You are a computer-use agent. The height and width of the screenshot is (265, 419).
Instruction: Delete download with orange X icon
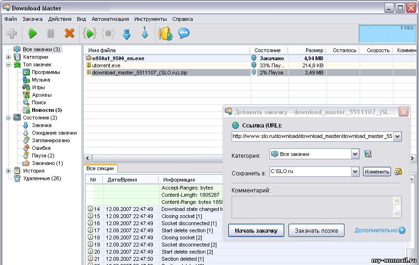[69, 34]
